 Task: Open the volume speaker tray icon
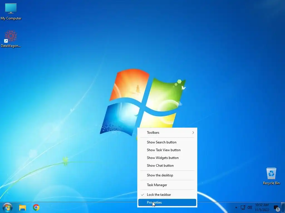[250, 207]
